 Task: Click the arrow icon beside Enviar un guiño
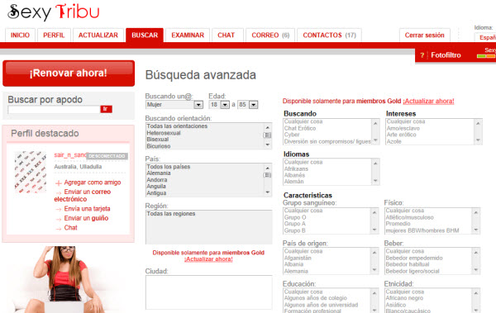(59, 219)
